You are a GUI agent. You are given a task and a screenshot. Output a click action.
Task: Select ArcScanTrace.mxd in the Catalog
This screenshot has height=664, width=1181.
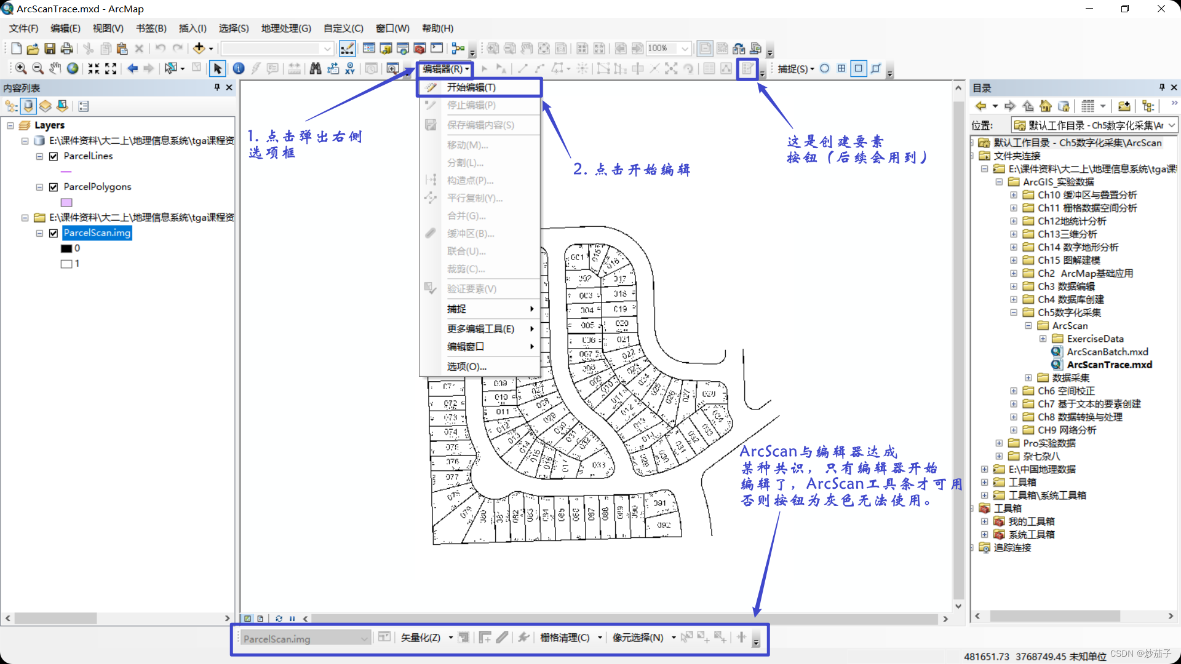pyautogui.click(x=1109, y=365)
